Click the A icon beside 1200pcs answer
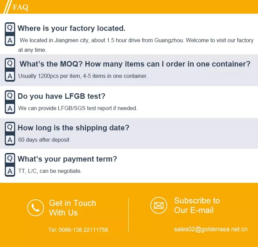The image size is (258, 247). 10,76
